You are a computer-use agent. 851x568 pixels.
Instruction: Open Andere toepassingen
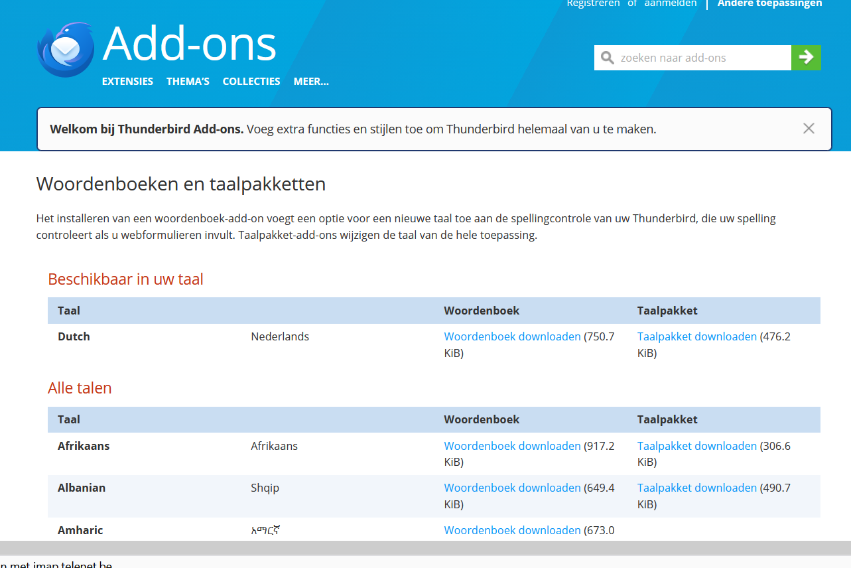769,4
